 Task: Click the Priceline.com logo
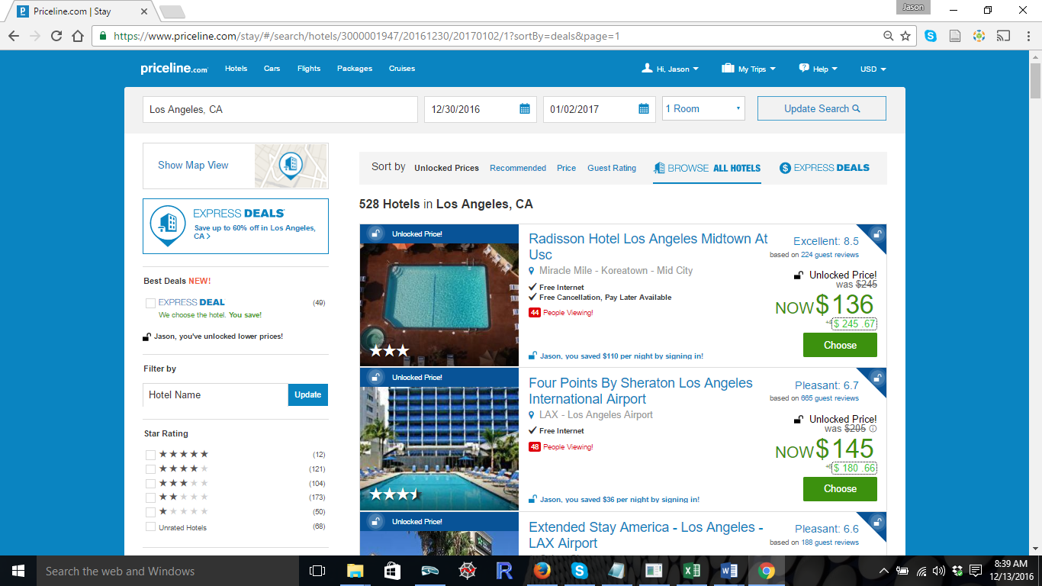coord(174,69)
